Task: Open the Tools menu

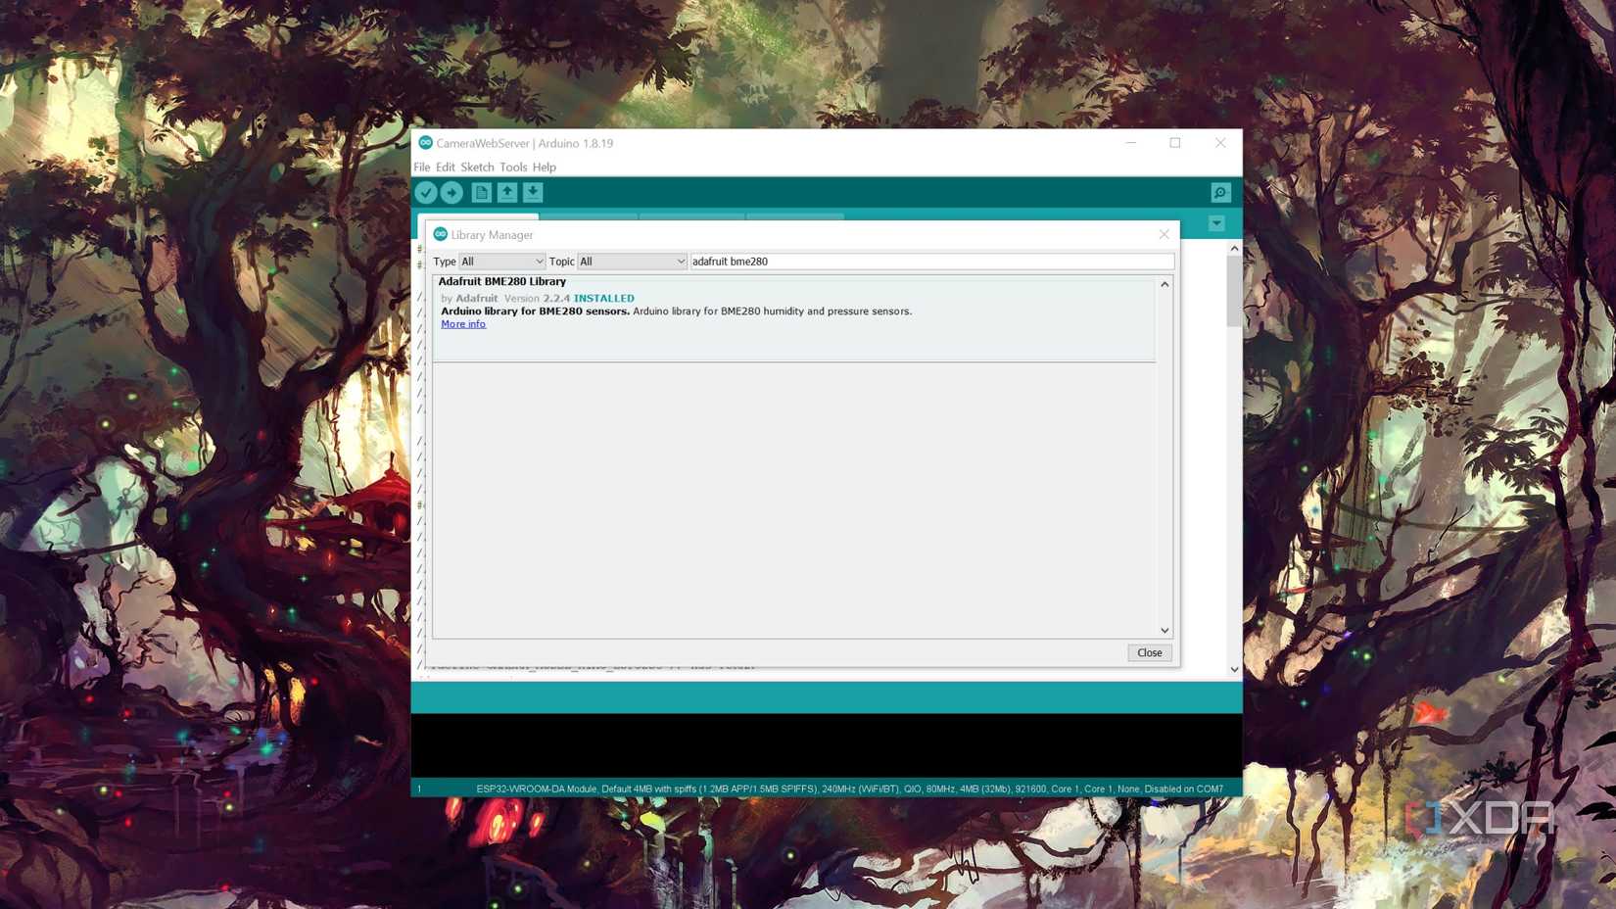Action: click(514, 167)
